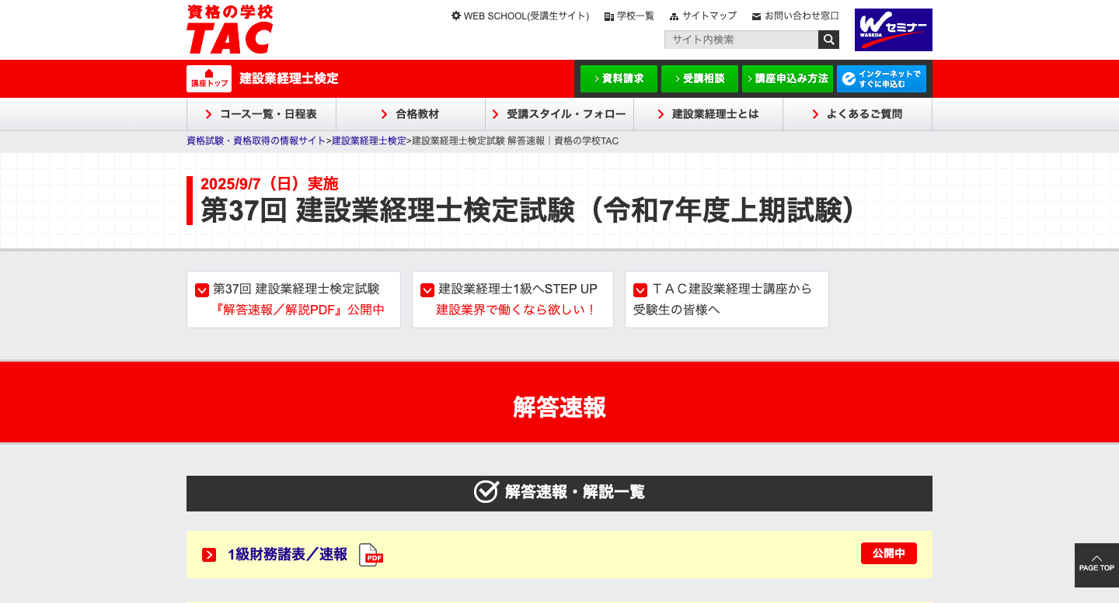
Task: Open the 合格教材 menu item
Action: (410, 114)
